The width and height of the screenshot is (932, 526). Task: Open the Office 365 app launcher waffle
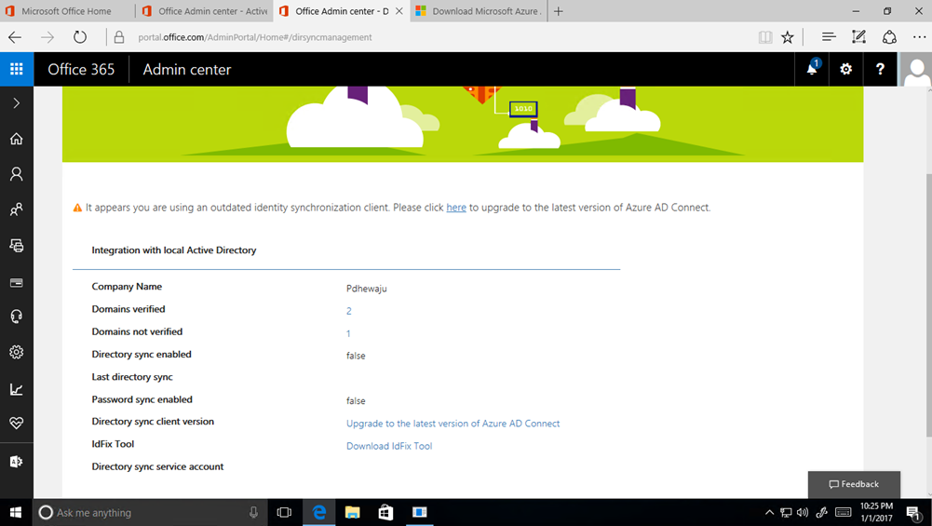click(x=17, y=69)
